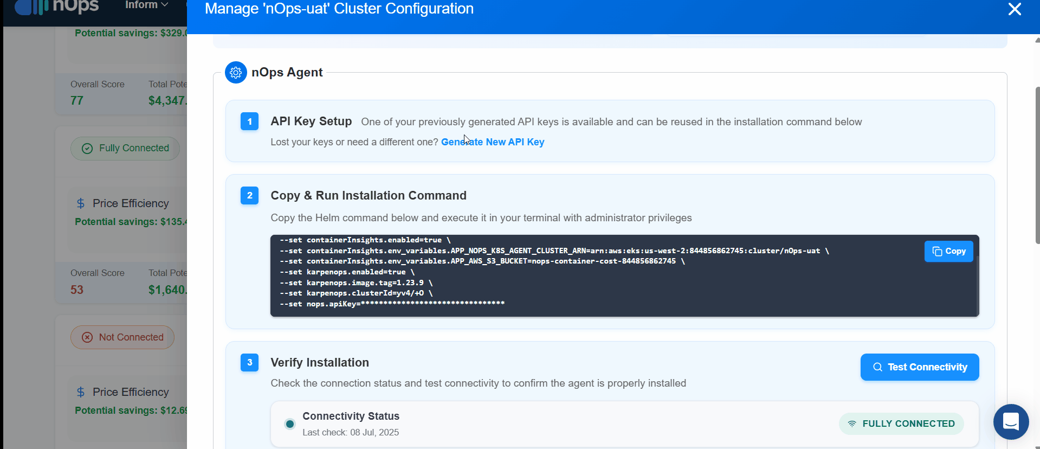
Task: Click the nOps logo in header
Action: click(x=57, y=7)
